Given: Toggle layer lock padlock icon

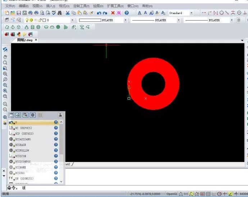Looking at the screenshot, I should [40, 20].
